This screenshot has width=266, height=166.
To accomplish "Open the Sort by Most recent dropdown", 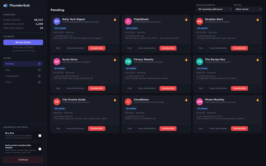I will (248, 9).
